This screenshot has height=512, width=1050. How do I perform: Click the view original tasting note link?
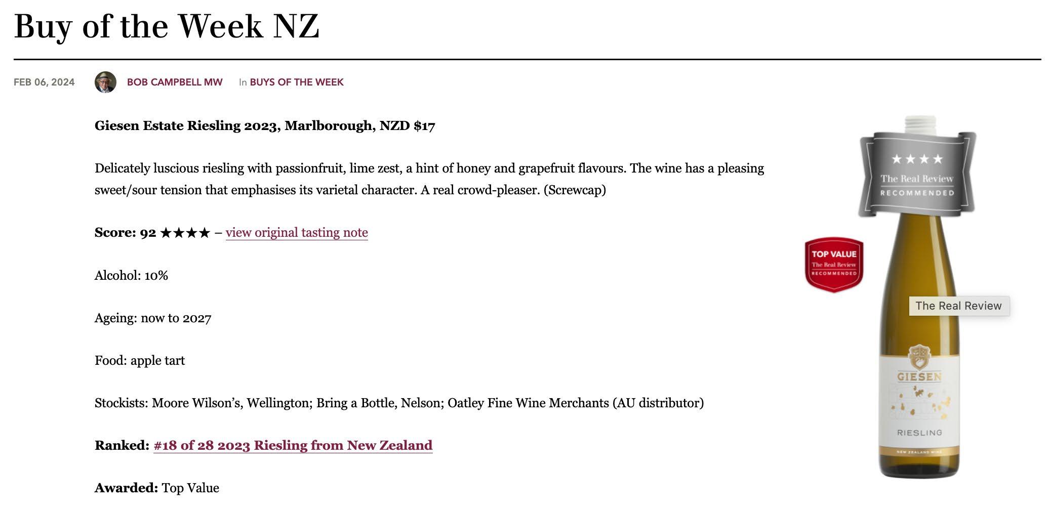[x=297, y=233]
